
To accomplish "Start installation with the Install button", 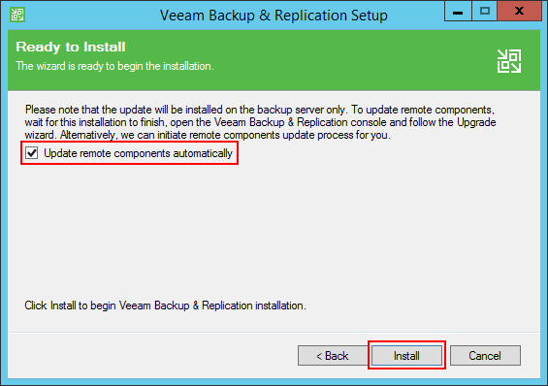I will pos(406,356).
